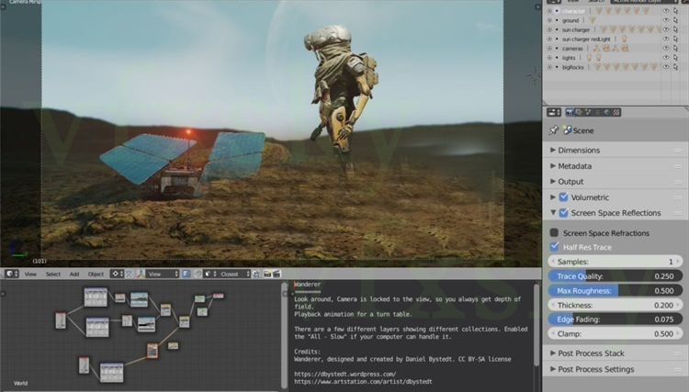Viewport: 689px width, 392px height.
Task: Disable the Volumetric checkbox
Action: click(563, 197)
